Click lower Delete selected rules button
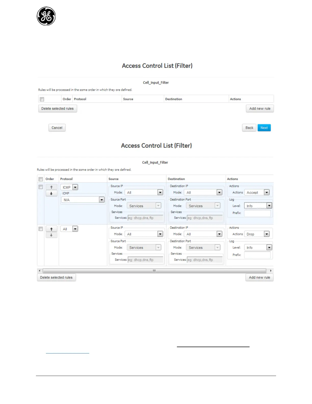312x404 pixels. (56, 277)
